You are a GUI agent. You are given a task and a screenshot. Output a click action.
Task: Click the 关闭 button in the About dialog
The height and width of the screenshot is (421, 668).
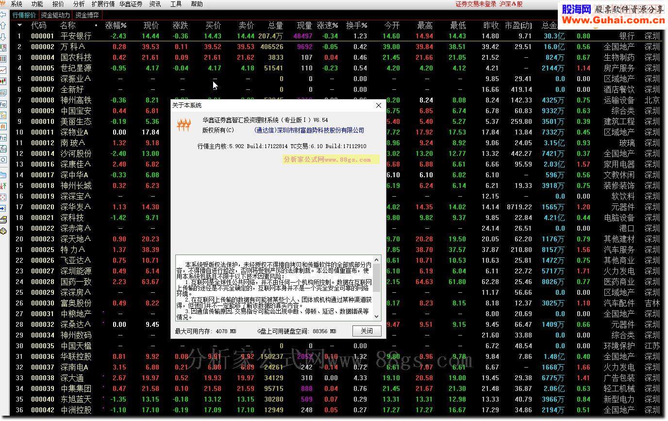[367, 331]
